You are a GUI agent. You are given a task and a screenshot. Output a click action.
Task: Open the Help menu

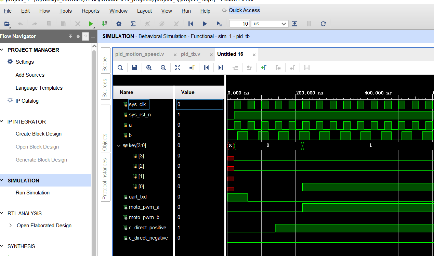pos(205,11)
